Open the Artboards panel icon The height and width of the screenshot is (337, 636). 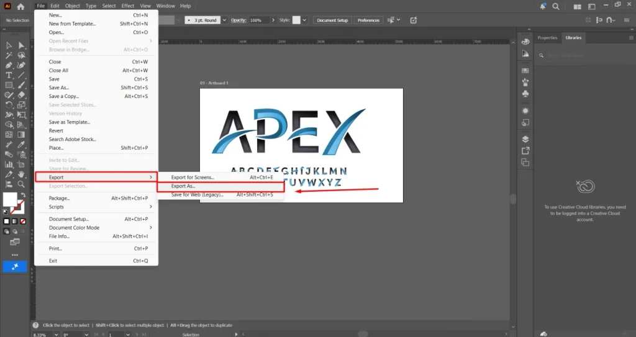tap(525, 162)
